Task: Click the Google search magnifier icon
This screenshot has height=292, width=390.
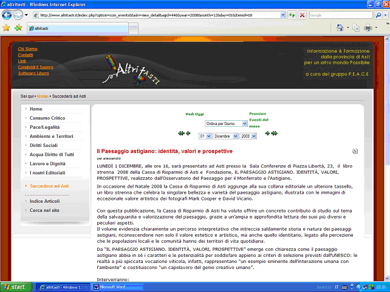Action: (x=378, y=15)
